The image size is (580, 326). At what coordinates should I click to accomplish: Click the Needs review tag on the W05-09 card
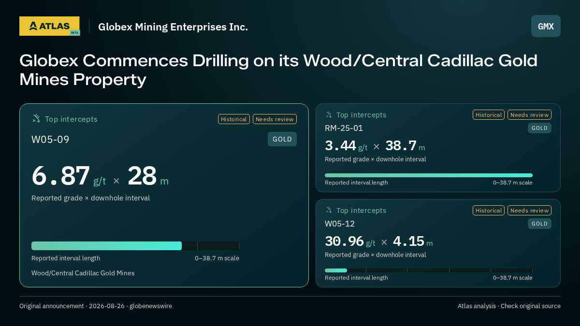coord(275,119)
